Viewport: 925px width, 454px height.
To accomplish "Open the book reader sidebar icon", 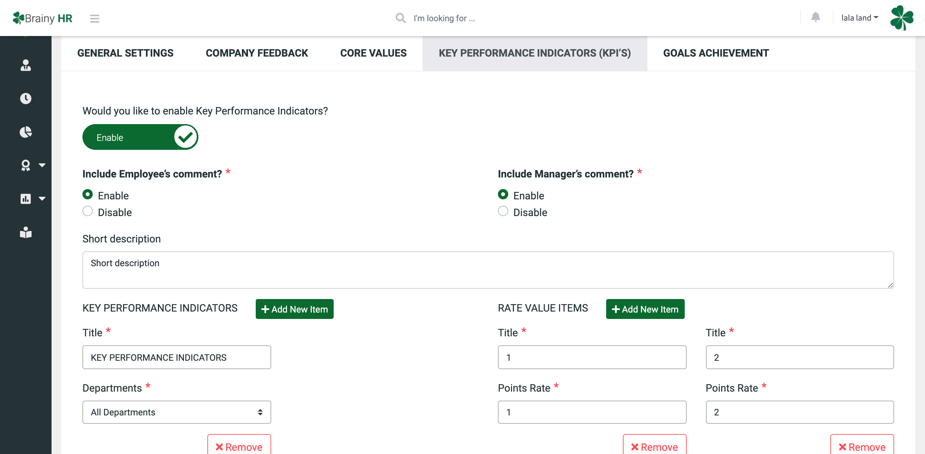I will (25, 232).
